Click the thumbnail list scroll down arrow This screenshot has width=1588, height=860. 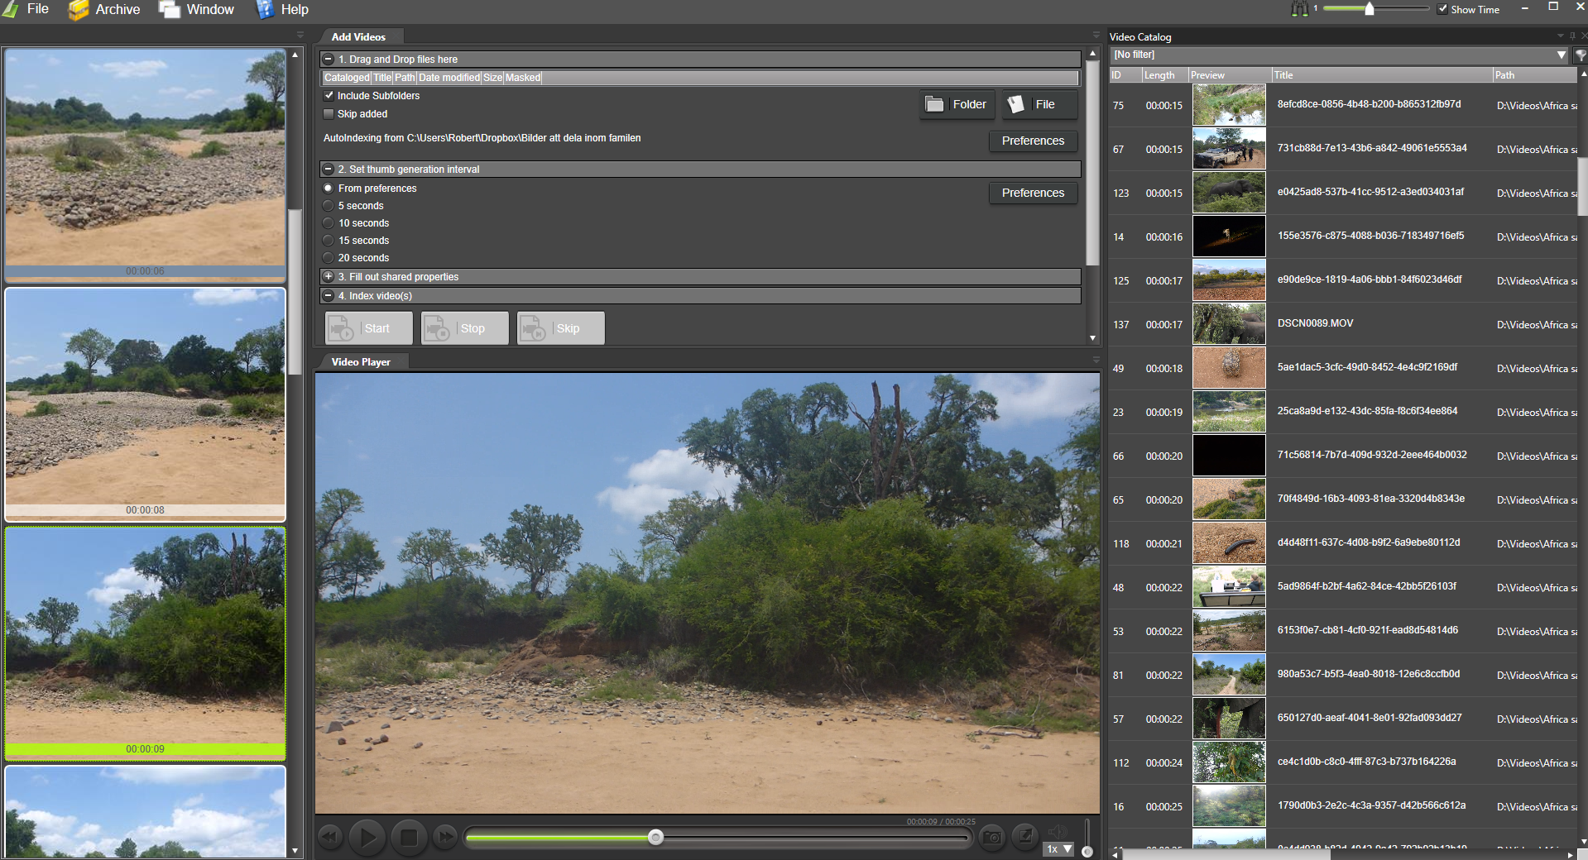295,850
